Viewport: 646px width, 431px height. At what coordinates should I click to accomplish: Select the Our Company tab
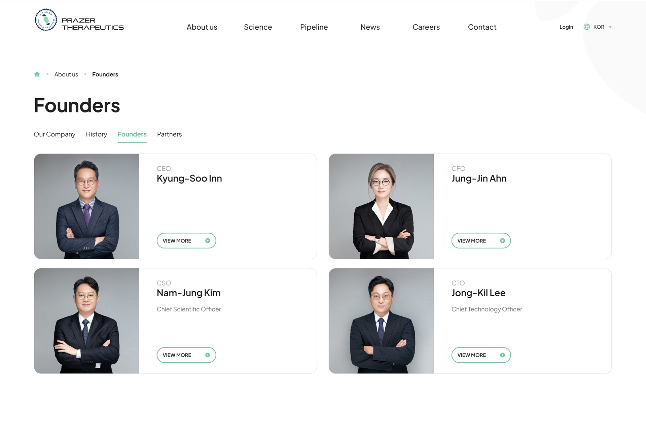coord(55,134)
